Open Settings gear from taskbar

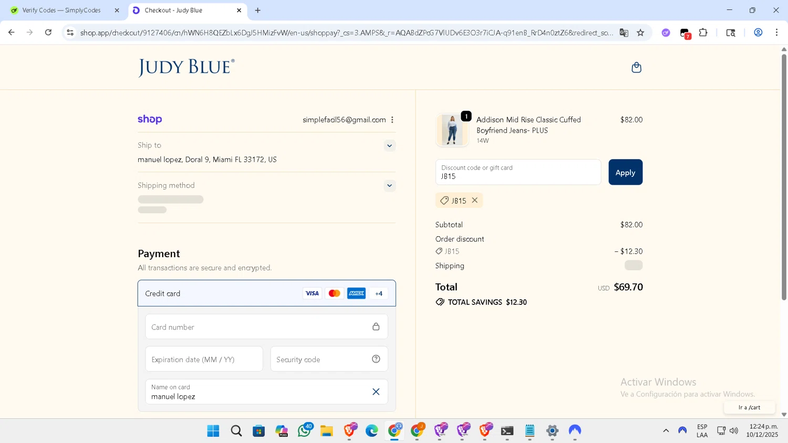pos(552,431)
